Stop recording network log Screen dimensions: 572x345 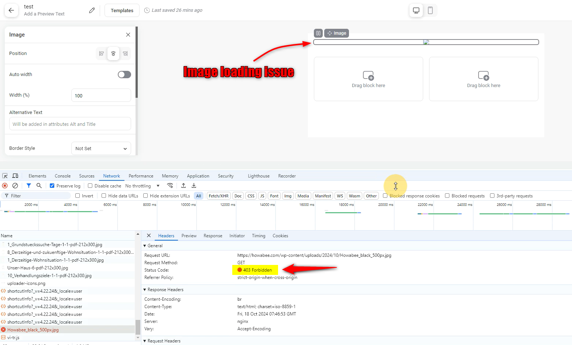pyautogui.click(x=5, y=186)
